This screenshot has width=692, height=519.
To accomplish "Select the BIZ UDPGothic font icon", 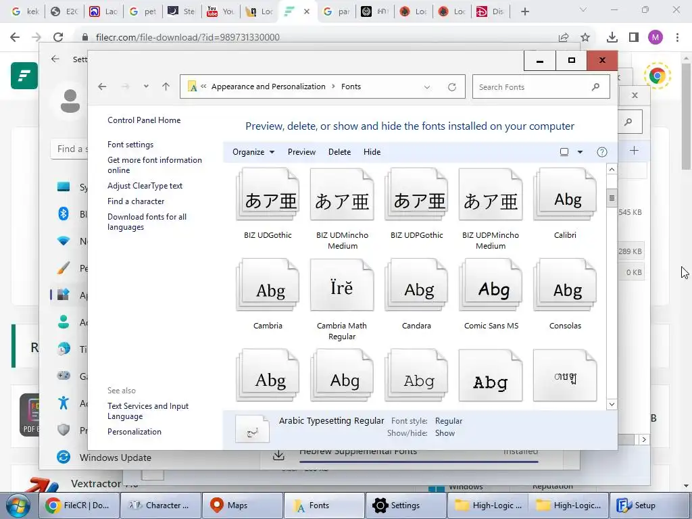I will [416, 195].
